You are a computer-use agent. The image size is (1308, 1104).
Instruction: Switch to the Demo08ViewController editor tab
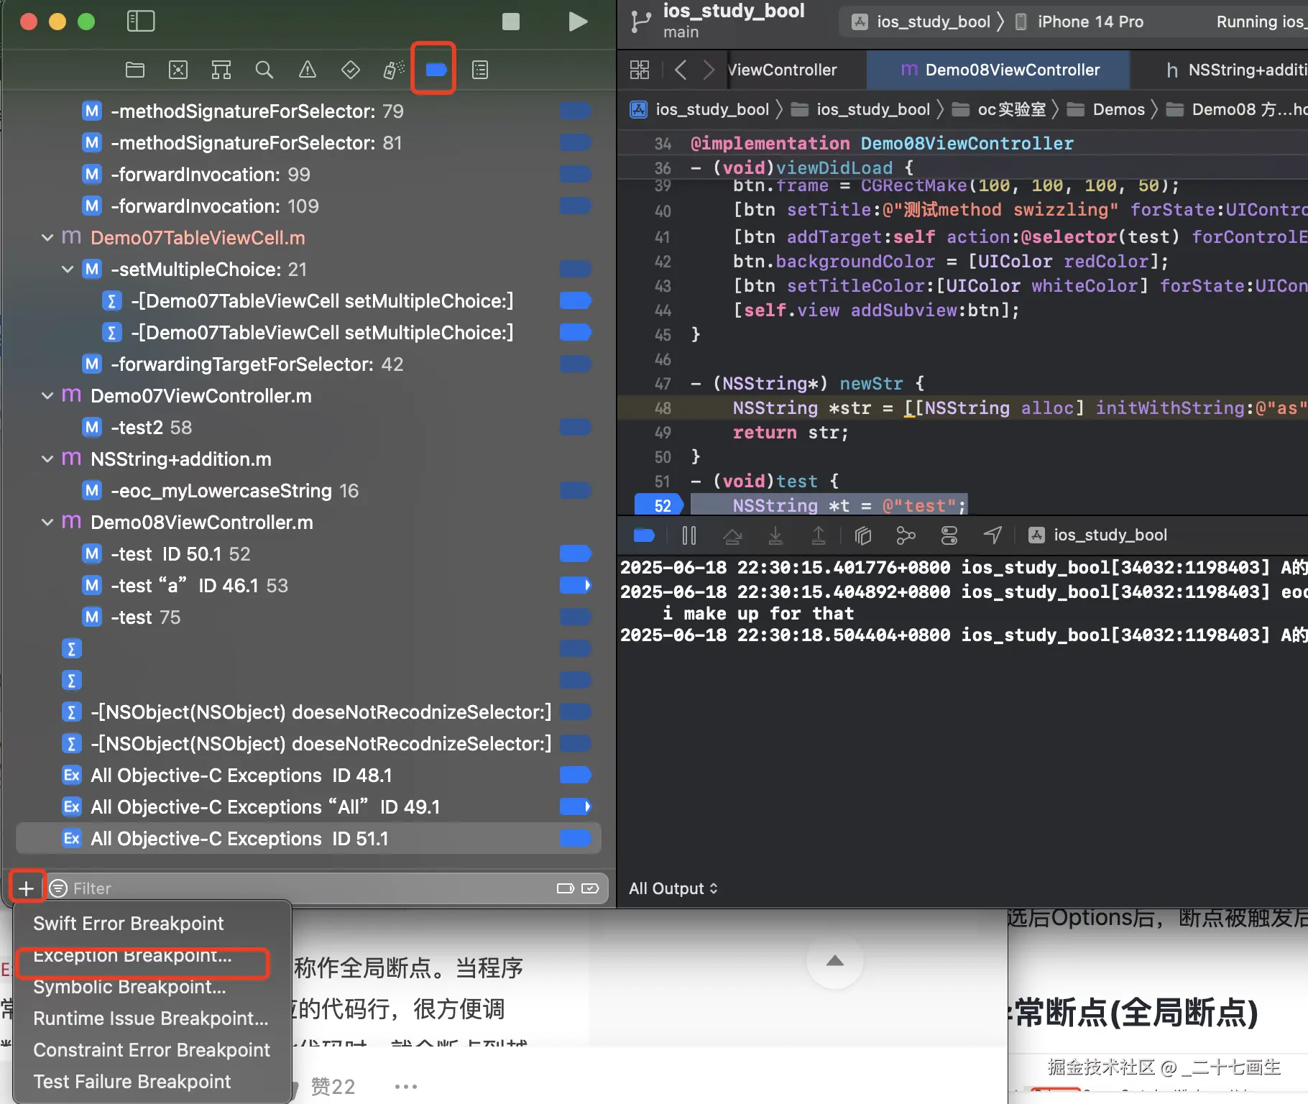[999, 70]
